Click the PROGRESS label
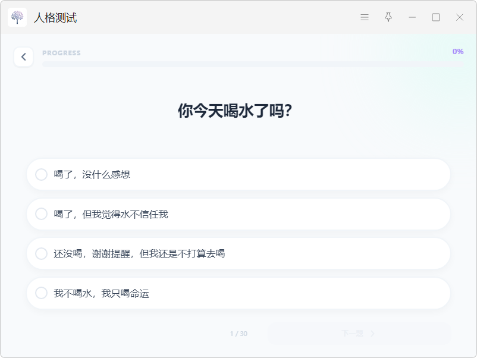 click(x=61, y=53)
